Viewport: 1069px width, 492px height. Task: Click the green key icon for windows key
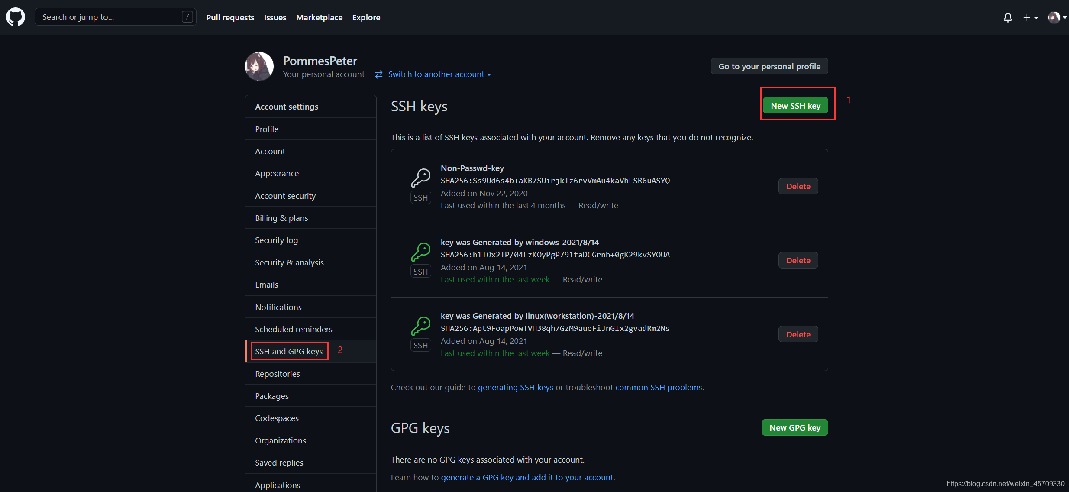pos(420,252)
